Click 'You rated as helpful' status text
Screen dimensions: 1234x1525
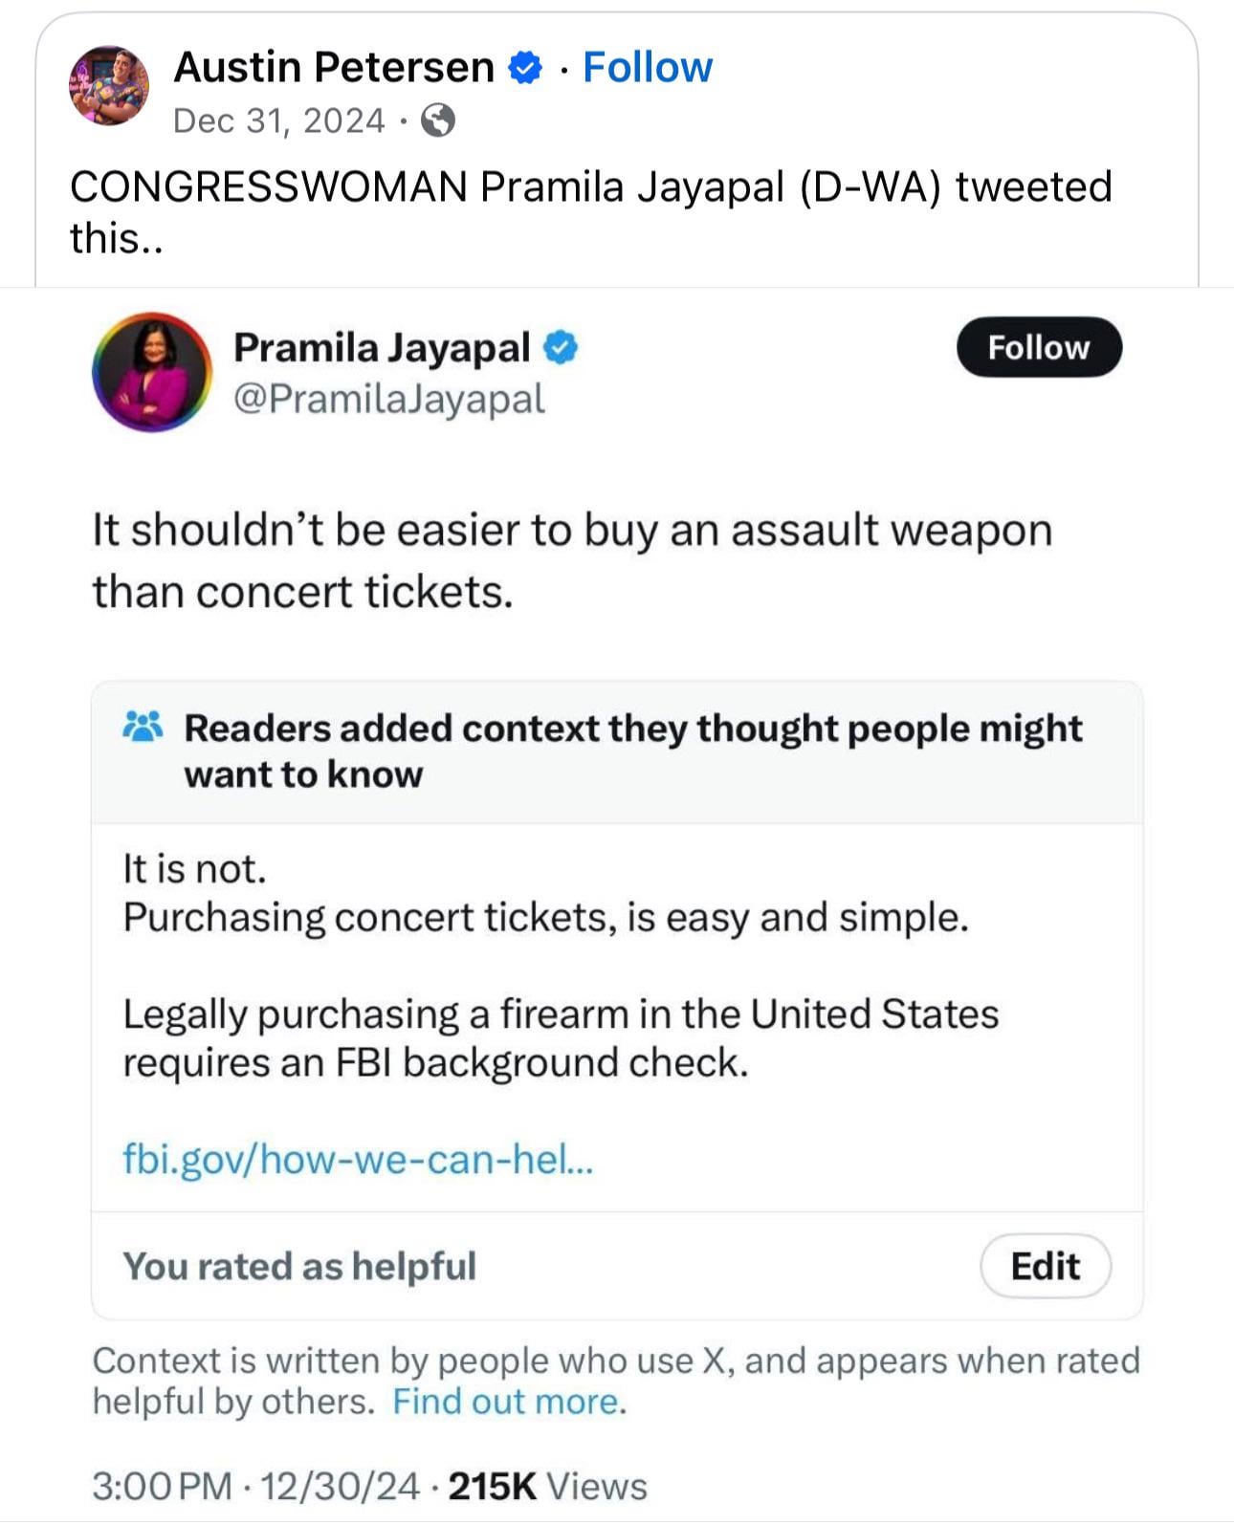299,1266
